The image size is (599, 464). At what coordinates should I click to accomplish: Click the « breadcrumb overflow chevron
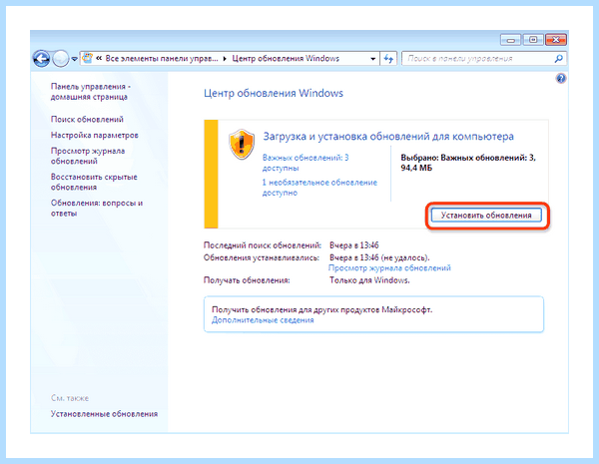99,59
